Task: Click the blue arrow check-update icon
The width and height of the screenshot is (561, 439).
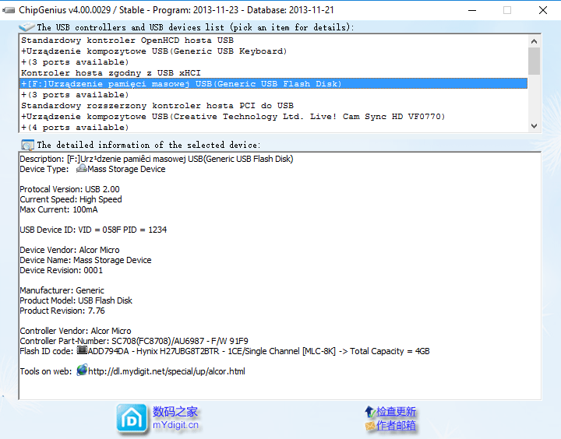Action: (x=369, y=412)
